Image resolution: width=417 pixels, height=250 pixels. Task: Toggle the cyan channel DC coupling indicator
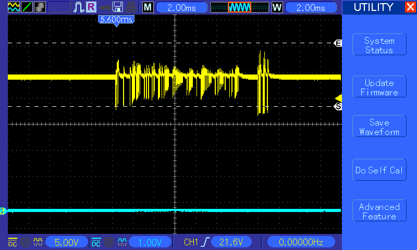[x=96, y=242]
